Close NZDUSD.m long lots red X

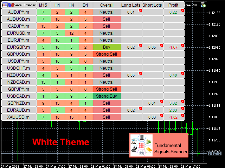[x=140, y=73]
